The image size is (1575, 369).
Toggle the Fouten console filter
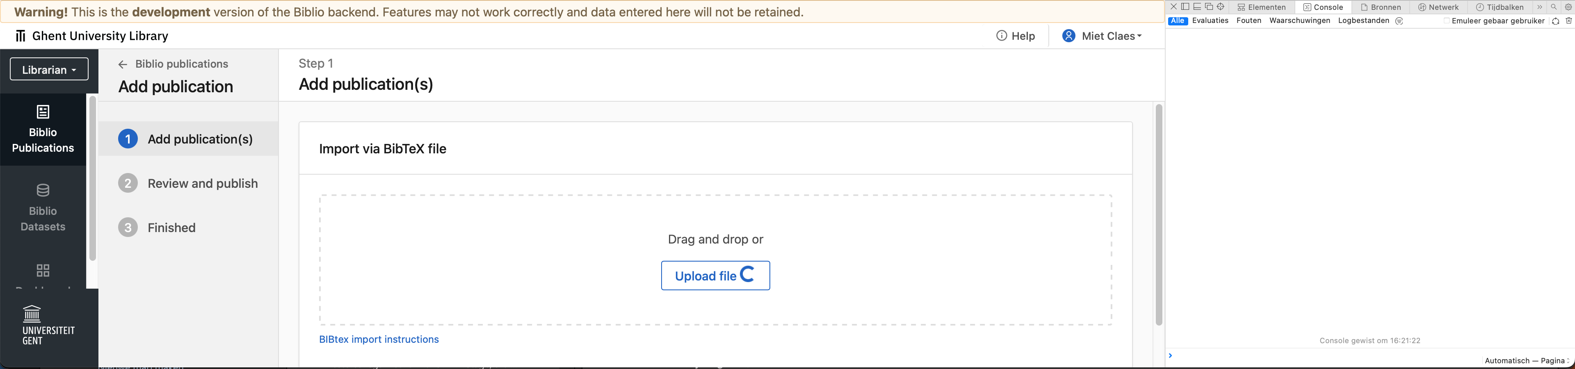click(x=1249, y=20)
